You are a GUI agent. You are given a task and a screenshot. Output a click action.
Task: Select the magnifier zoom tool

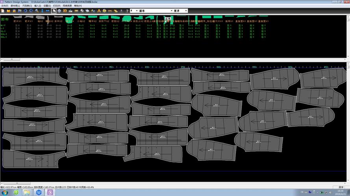[x=37, y=11]
